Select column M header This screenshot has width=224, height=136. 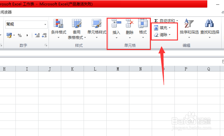118,69
